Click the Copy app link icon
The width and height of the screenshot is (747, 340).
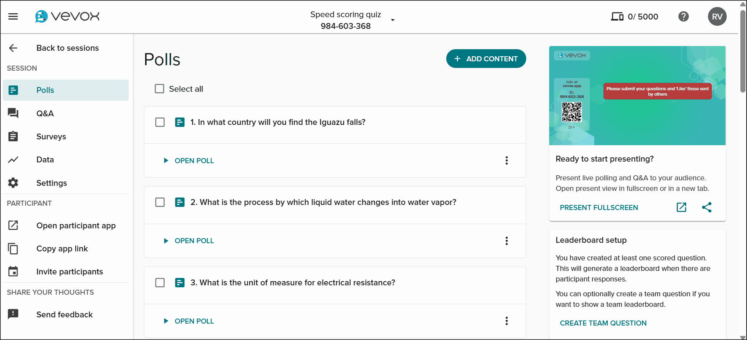pyautogui.click(x=13, y=249)
